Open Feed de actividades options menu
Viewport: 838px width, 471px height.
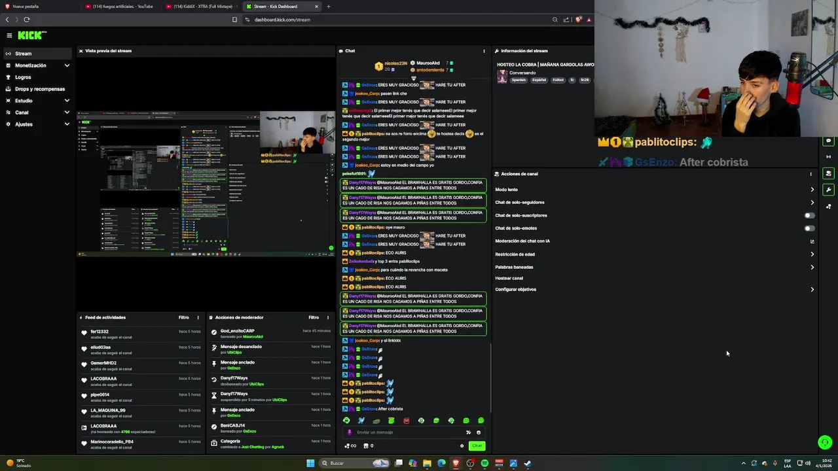click(198, 318)
